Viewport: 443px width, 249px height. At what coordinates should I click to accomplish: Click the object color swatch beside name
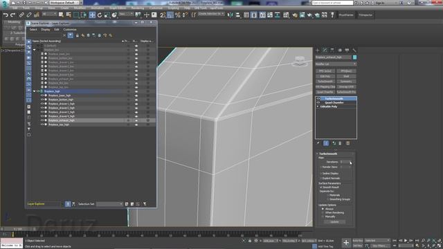coord(354,57)
